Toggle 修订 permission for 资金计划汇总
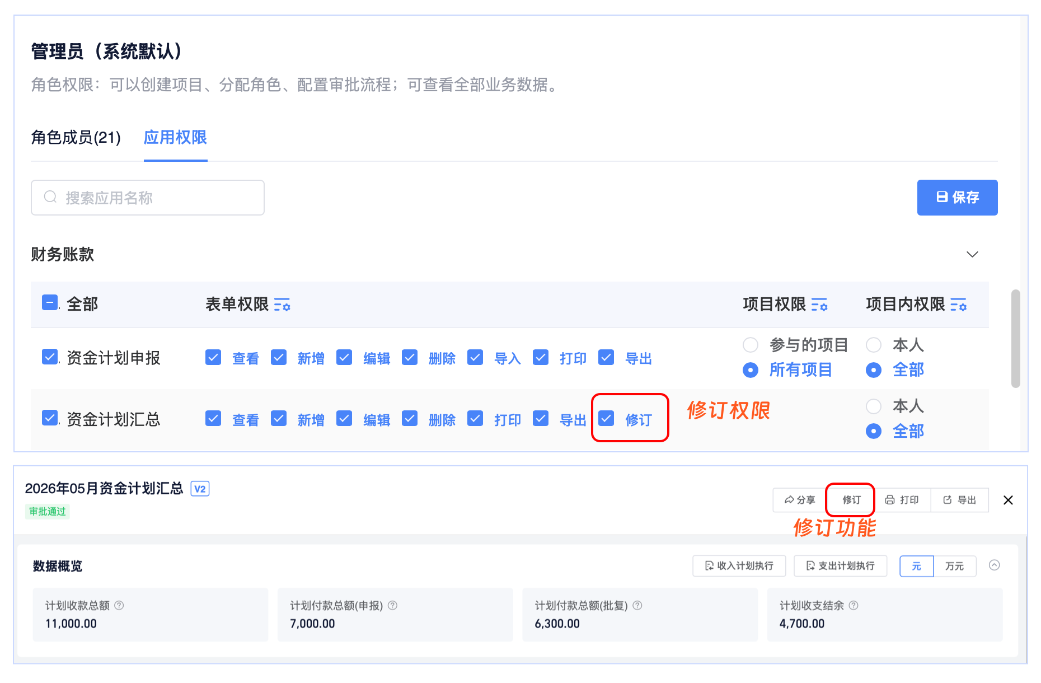This screenshot has width=1041, height=683. [606, 418]
